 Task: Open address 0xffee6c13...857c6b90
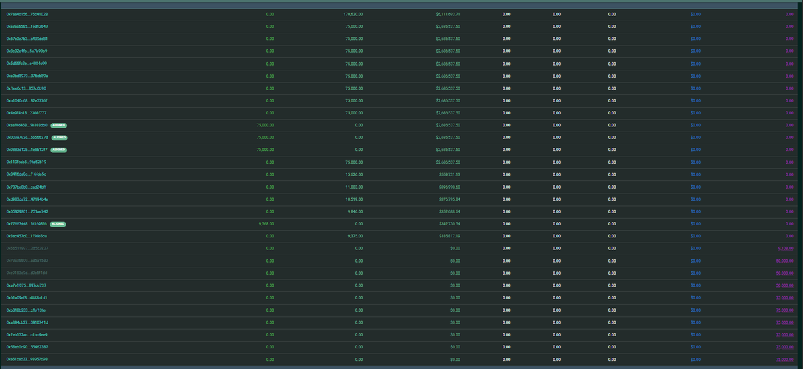pyautogui.click(x=26, y=88)
